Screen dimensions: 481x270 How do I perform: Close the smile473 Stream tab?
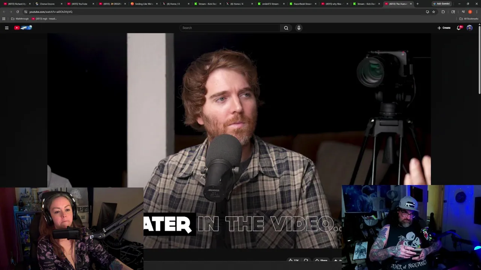284,4
